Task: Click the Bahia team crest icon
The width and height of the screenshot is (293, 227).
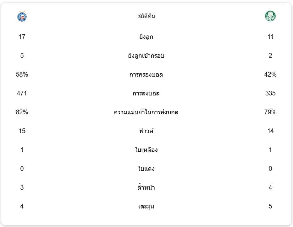Action: (22, 16)
